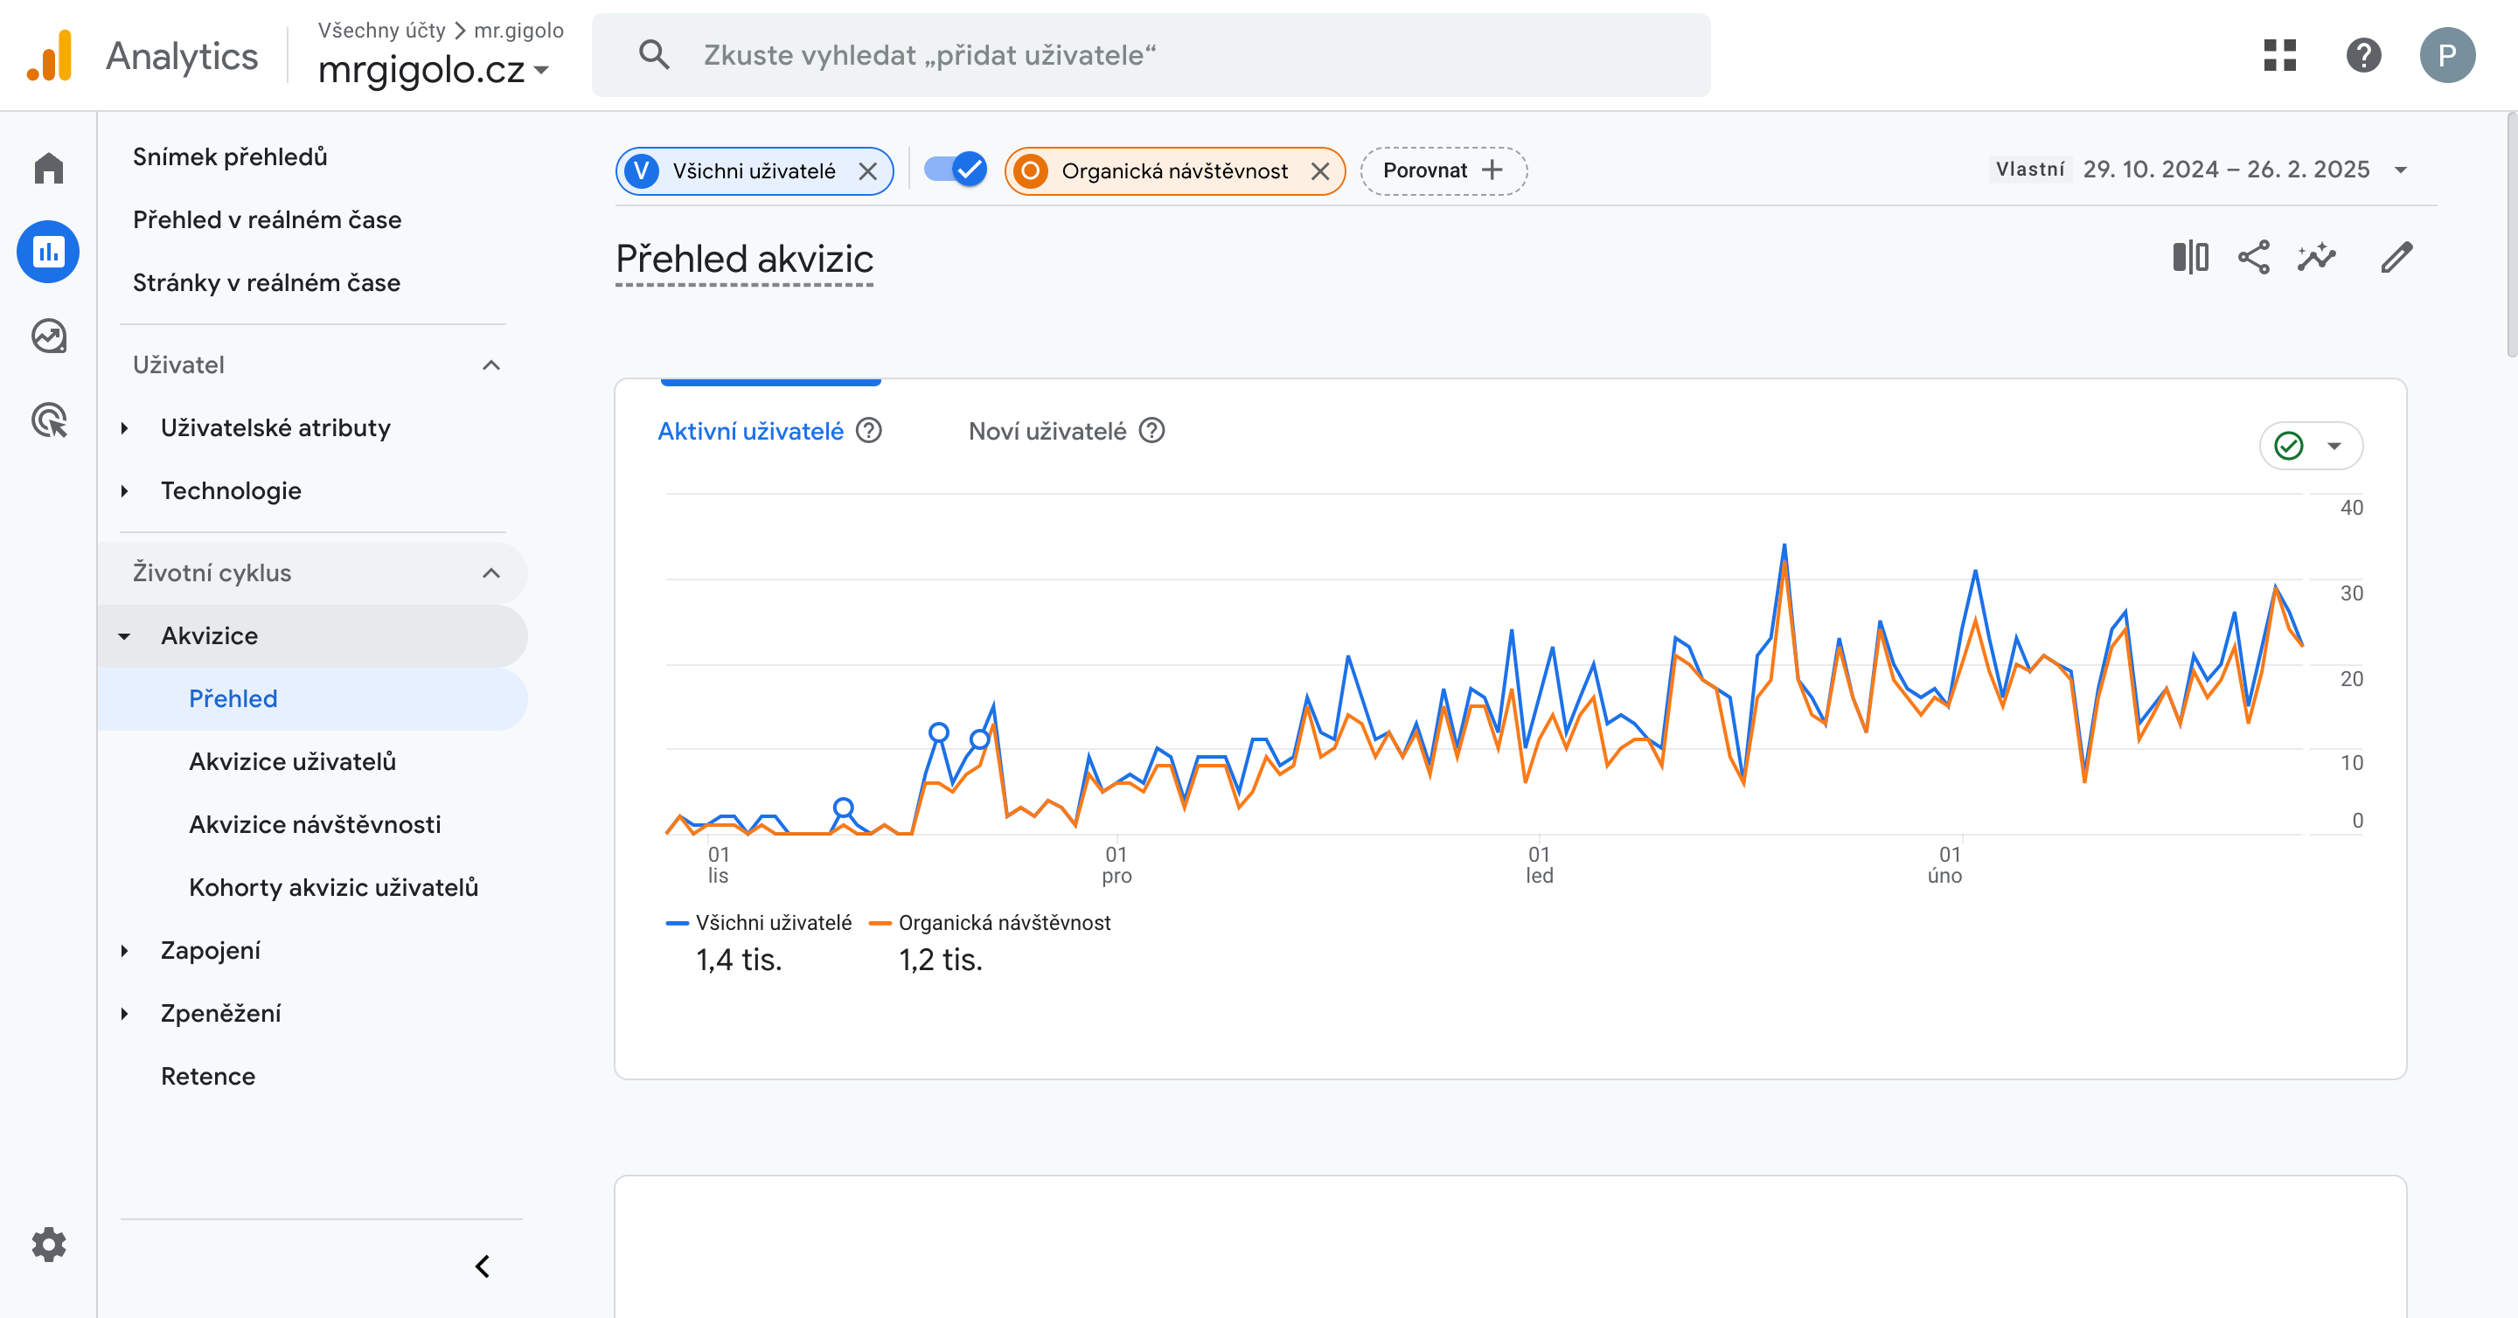Open the Explore icon in left rail
This screenshot has width=2518, height=1318.
[x=48, y=336]
